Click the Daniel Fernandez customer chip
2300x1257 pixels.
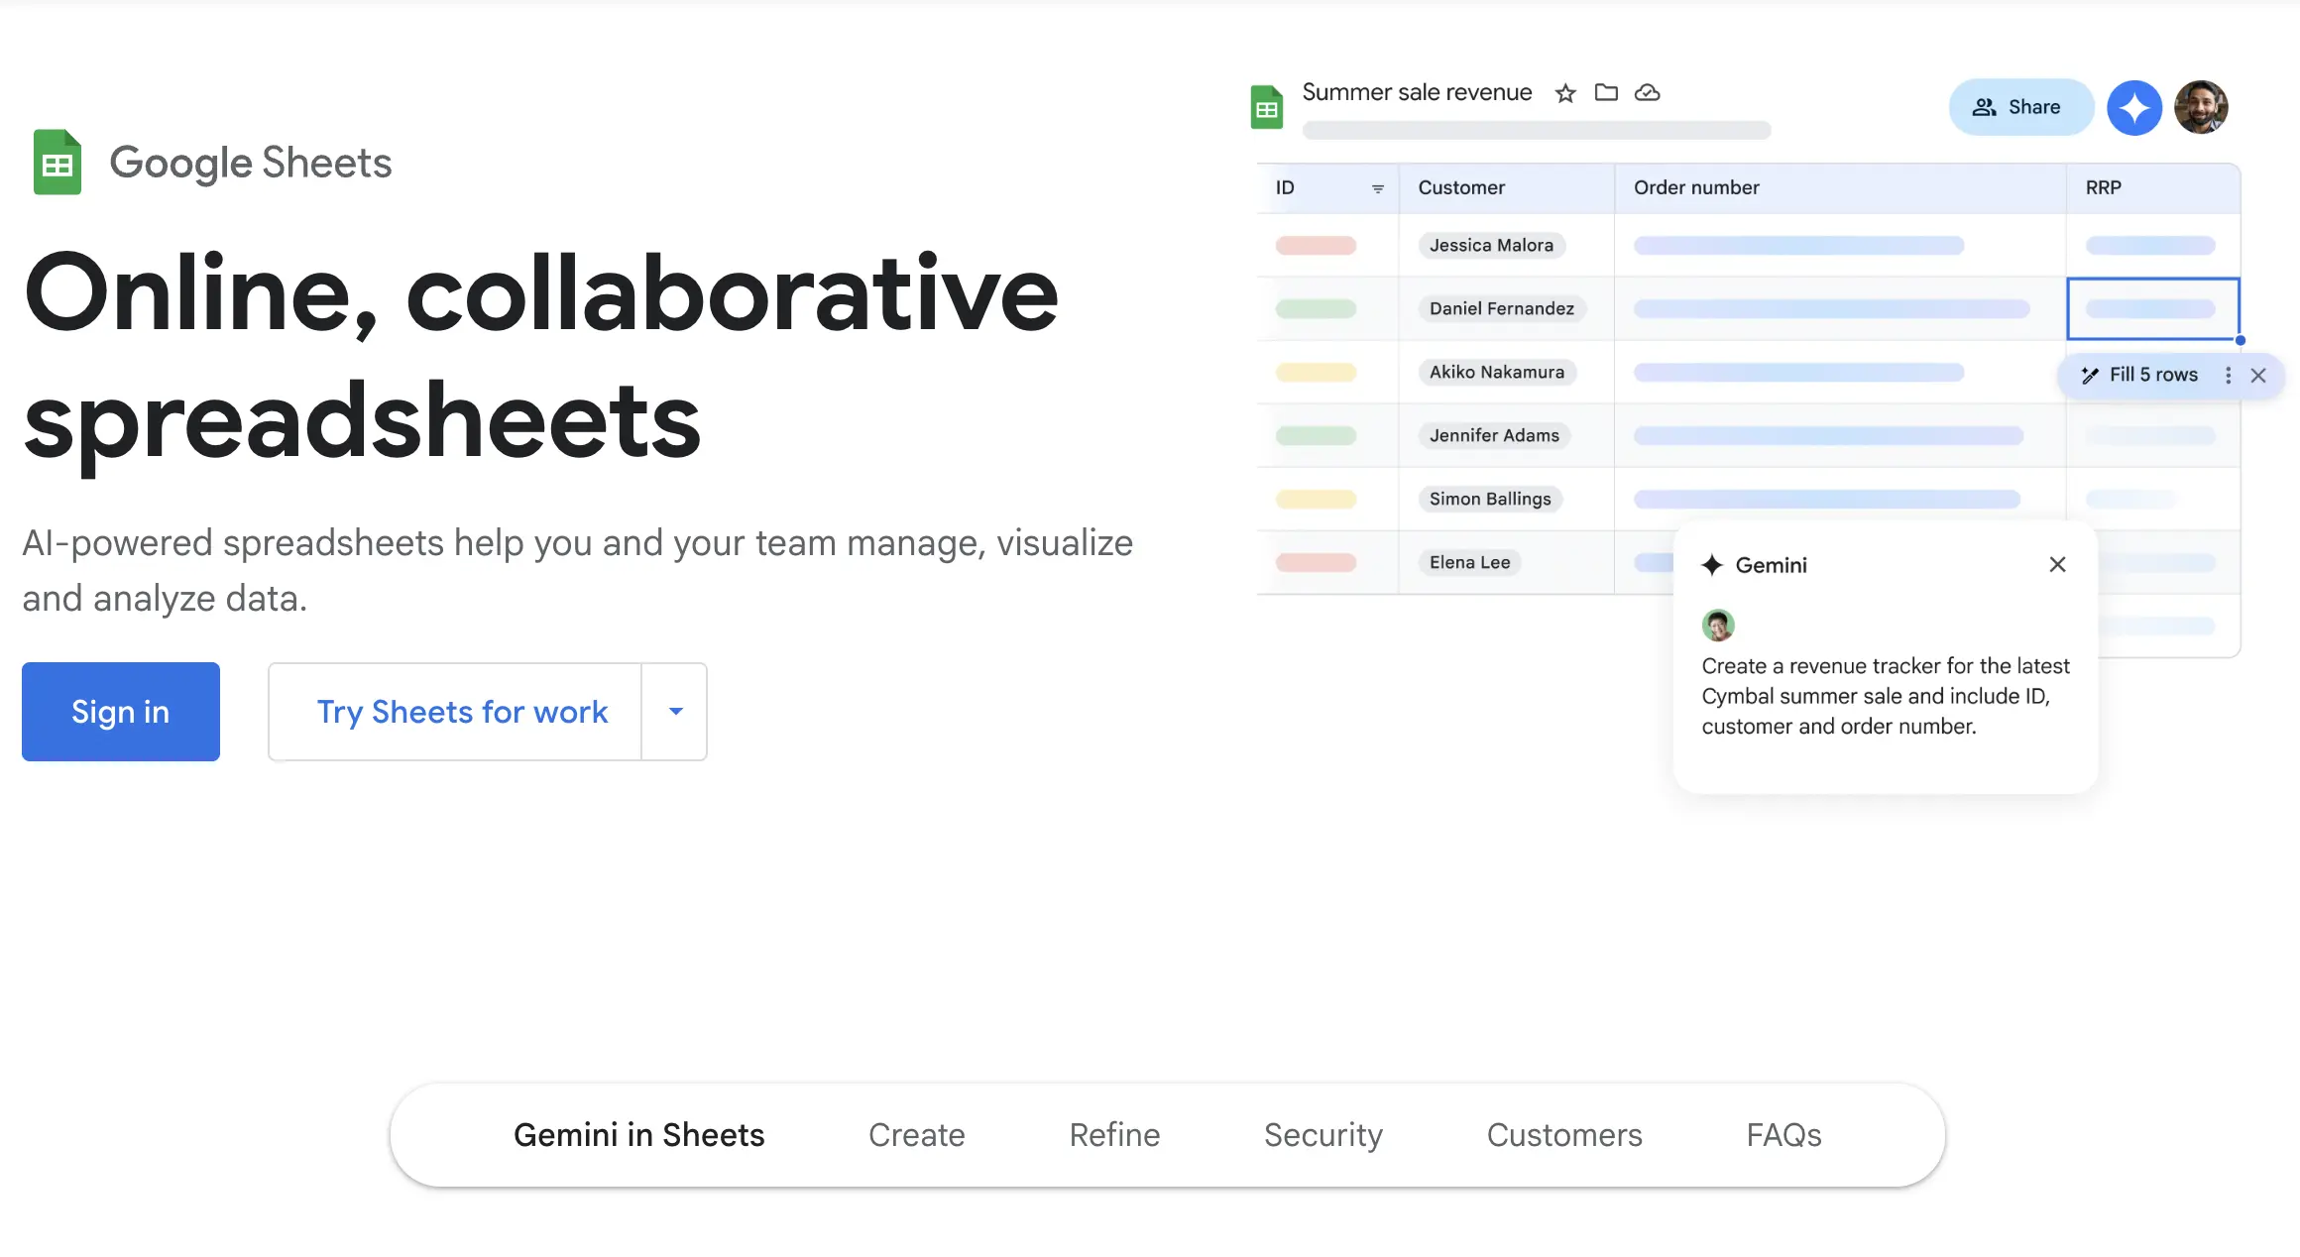(1501, 309)
